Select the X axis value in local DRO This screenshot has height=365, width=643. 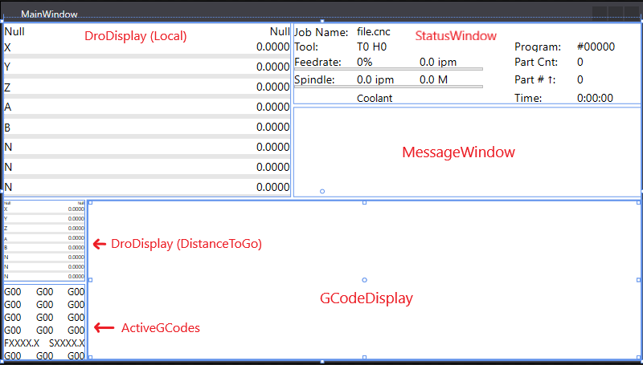coord(272,47)
